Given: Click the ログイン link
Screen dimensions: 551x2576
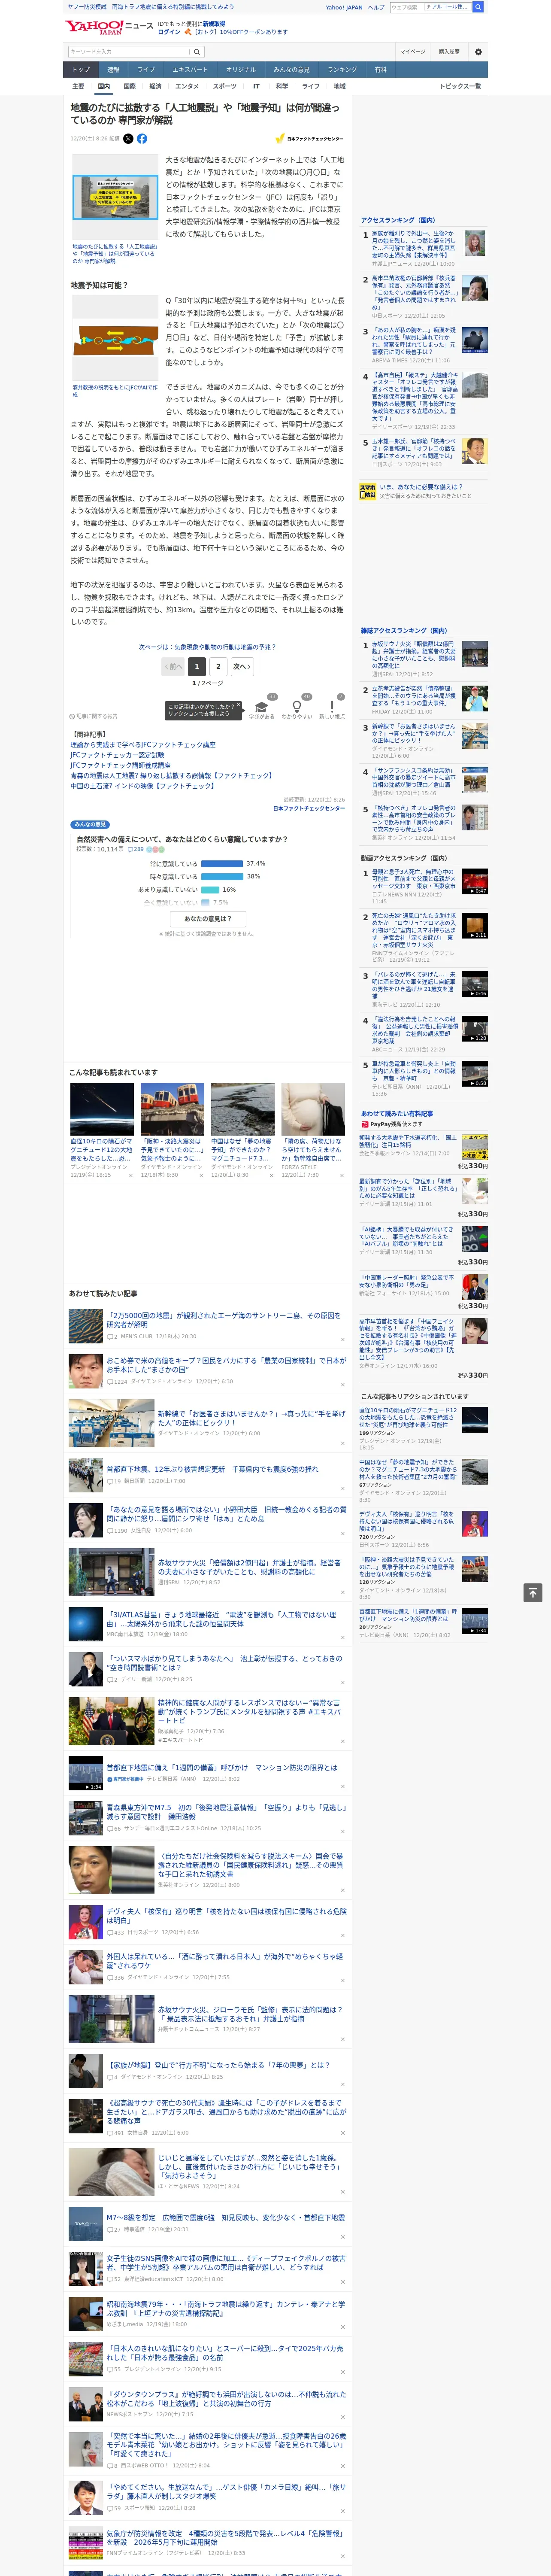Looking at the screenshot, I should 169,32.
